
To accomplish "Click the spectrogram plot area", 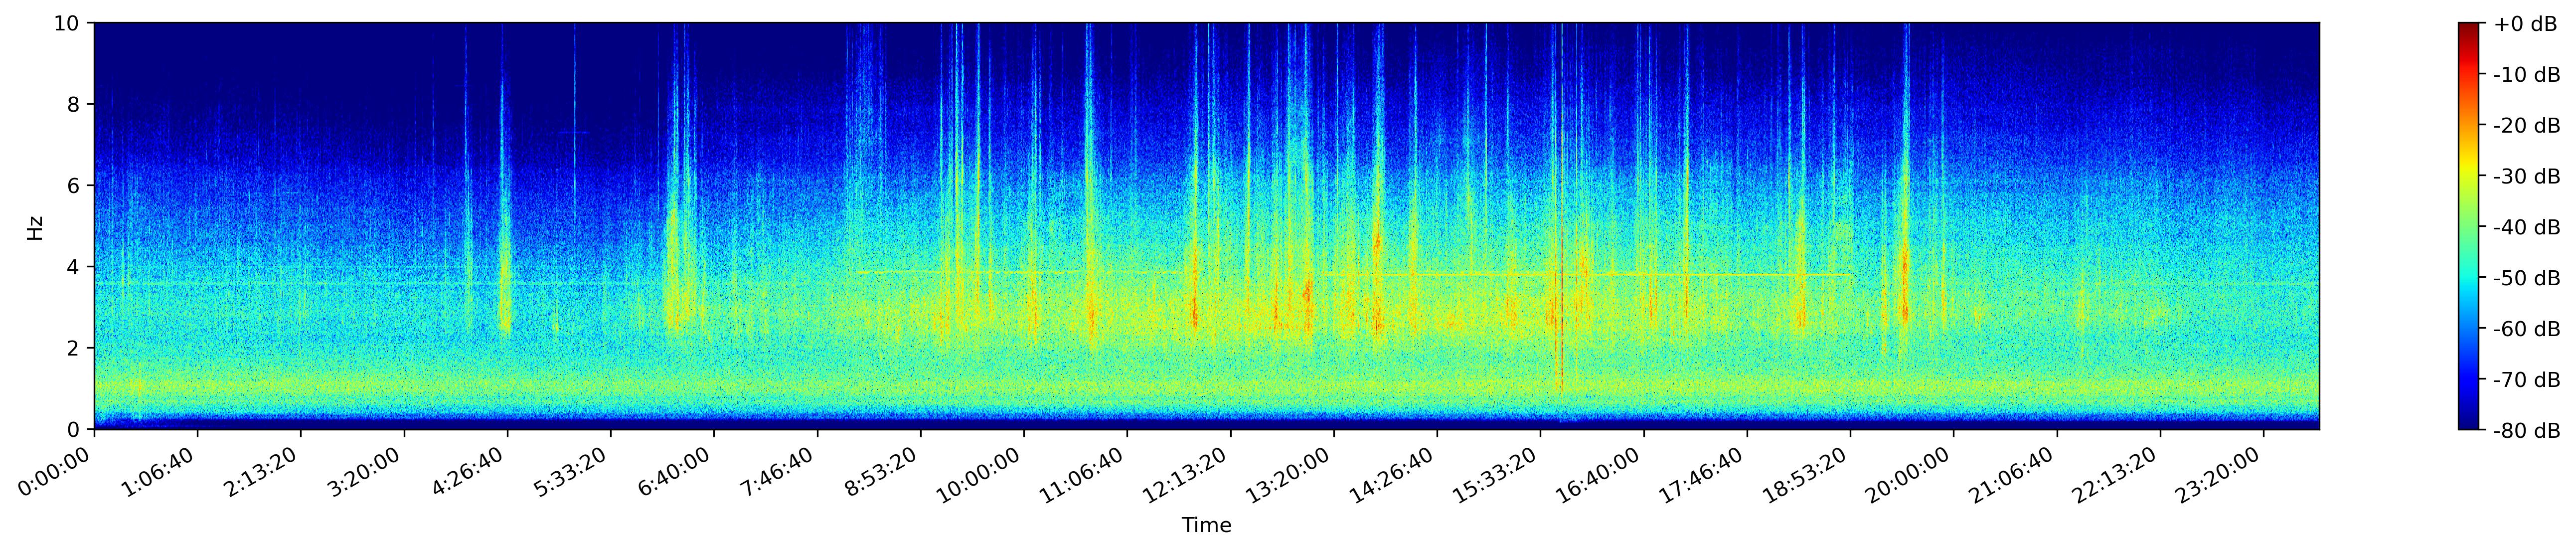I will coord(1207,226).
